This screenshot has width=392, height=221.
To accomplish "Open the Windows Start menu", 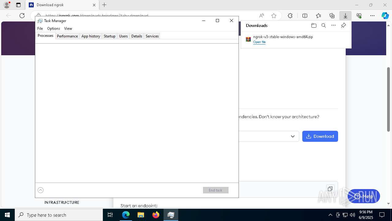I will pos(7,215).
